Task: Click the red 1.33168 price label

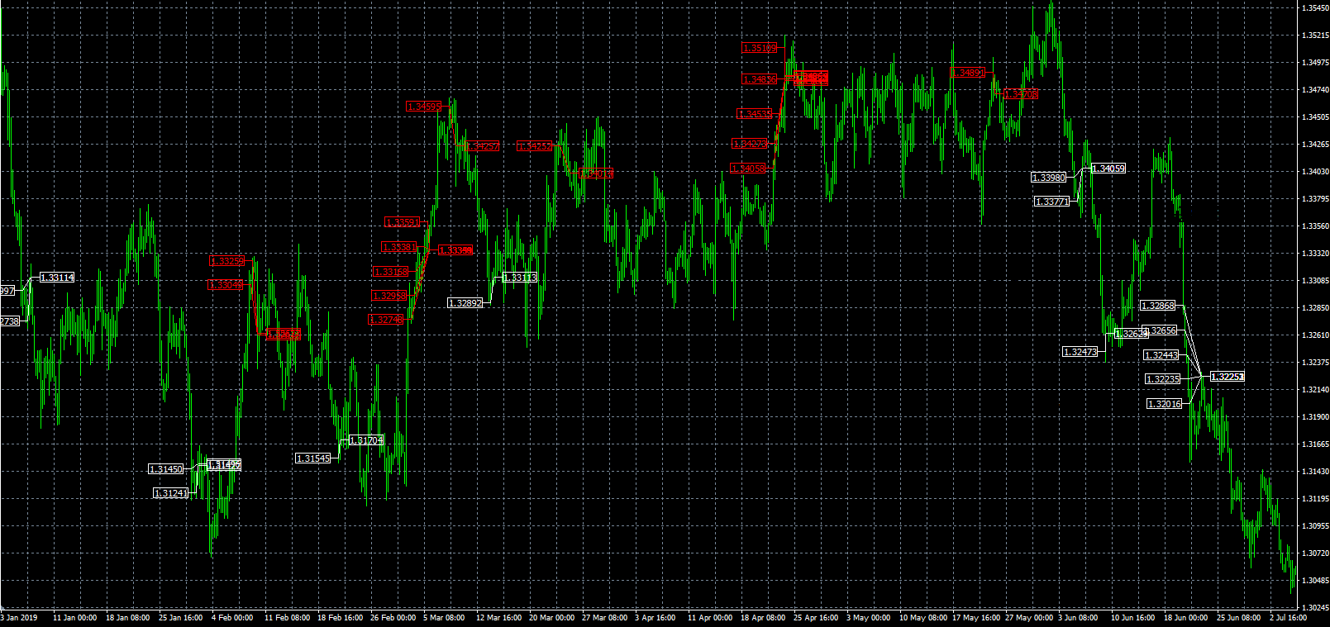Action: 391,272
